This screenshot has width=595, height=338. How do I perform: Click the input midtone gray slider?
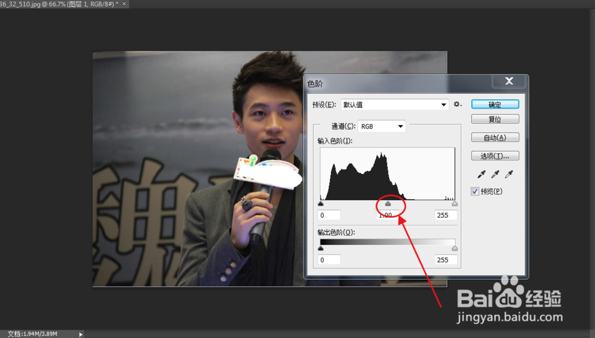point(388,204)
